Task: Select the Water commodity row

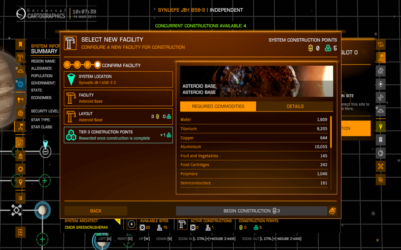Action: (254, 120)
